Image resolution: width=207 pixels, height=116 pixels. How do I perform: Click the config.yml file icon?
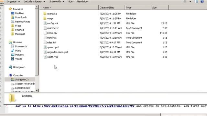tap(45, 23)
